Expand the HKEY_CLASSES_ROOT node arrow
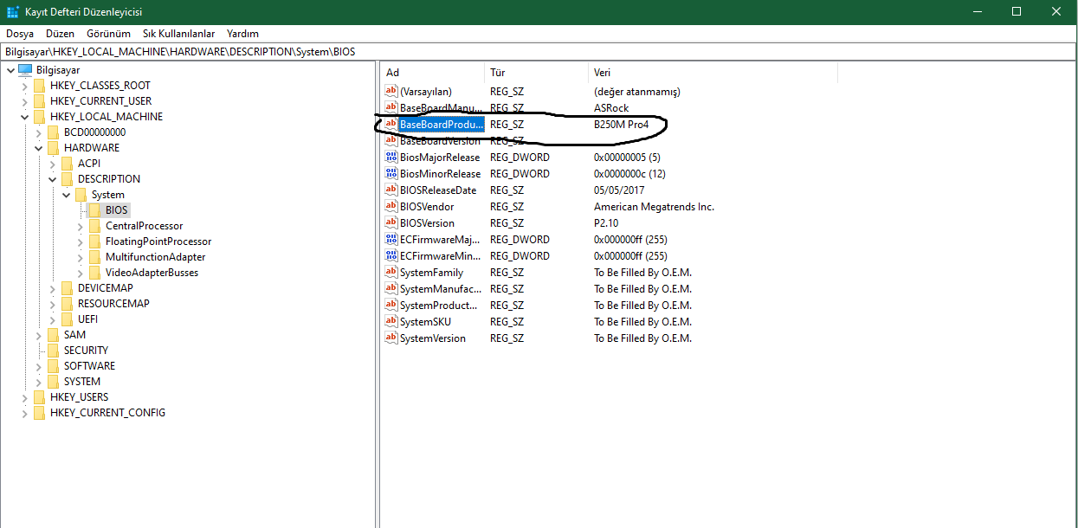The image size is (1078, 528). (24, 86)
